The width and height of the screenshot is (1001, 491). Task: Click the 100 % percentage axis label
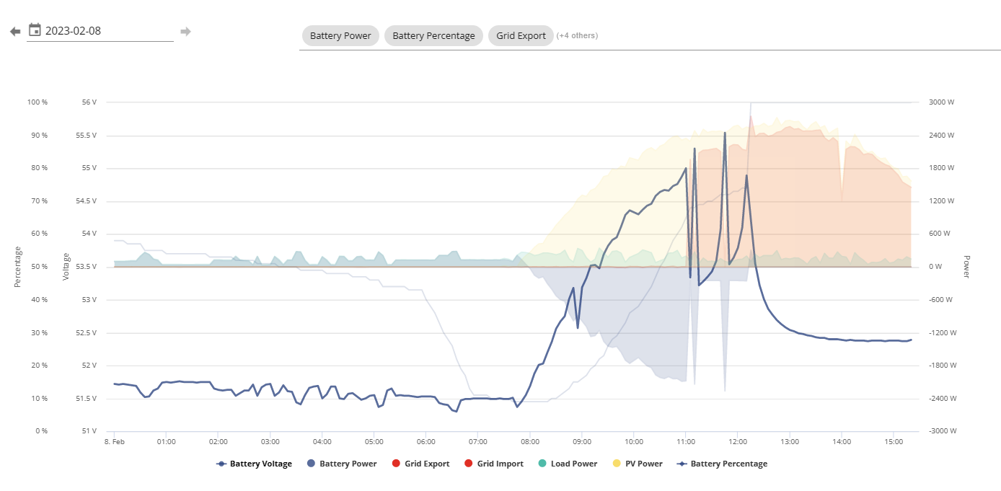pyautogui.click(x=38, y=102)
